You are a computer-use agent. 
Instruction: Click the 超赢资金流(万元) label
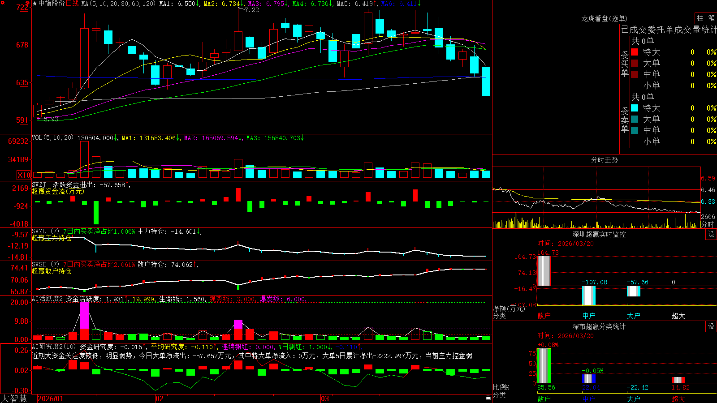point(58,191)
